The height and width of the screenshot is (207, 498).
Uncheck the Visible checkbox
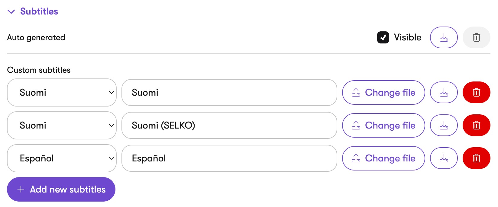coord(383,37)
